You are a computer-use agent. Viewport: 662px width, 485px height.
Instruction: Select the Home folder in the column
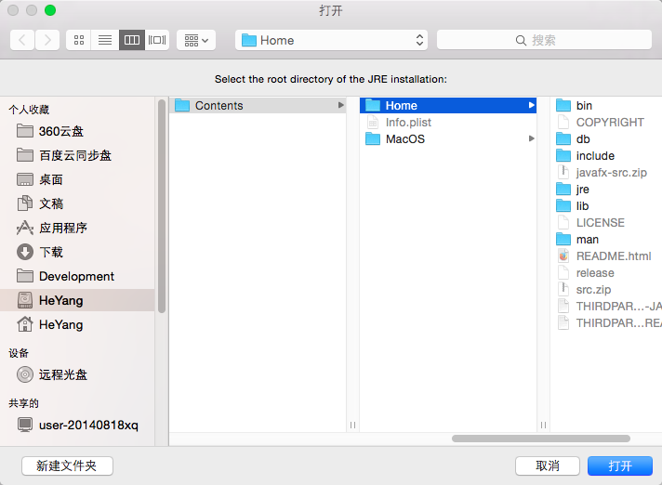click(x=448, y=105)
